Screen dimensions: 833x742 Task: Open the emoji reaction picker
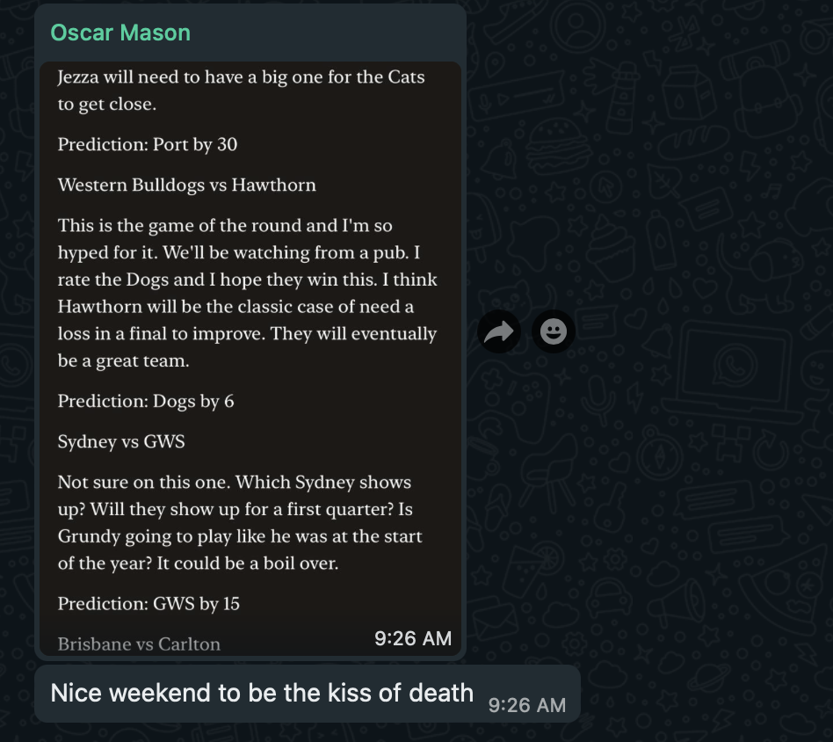(554, 331)
